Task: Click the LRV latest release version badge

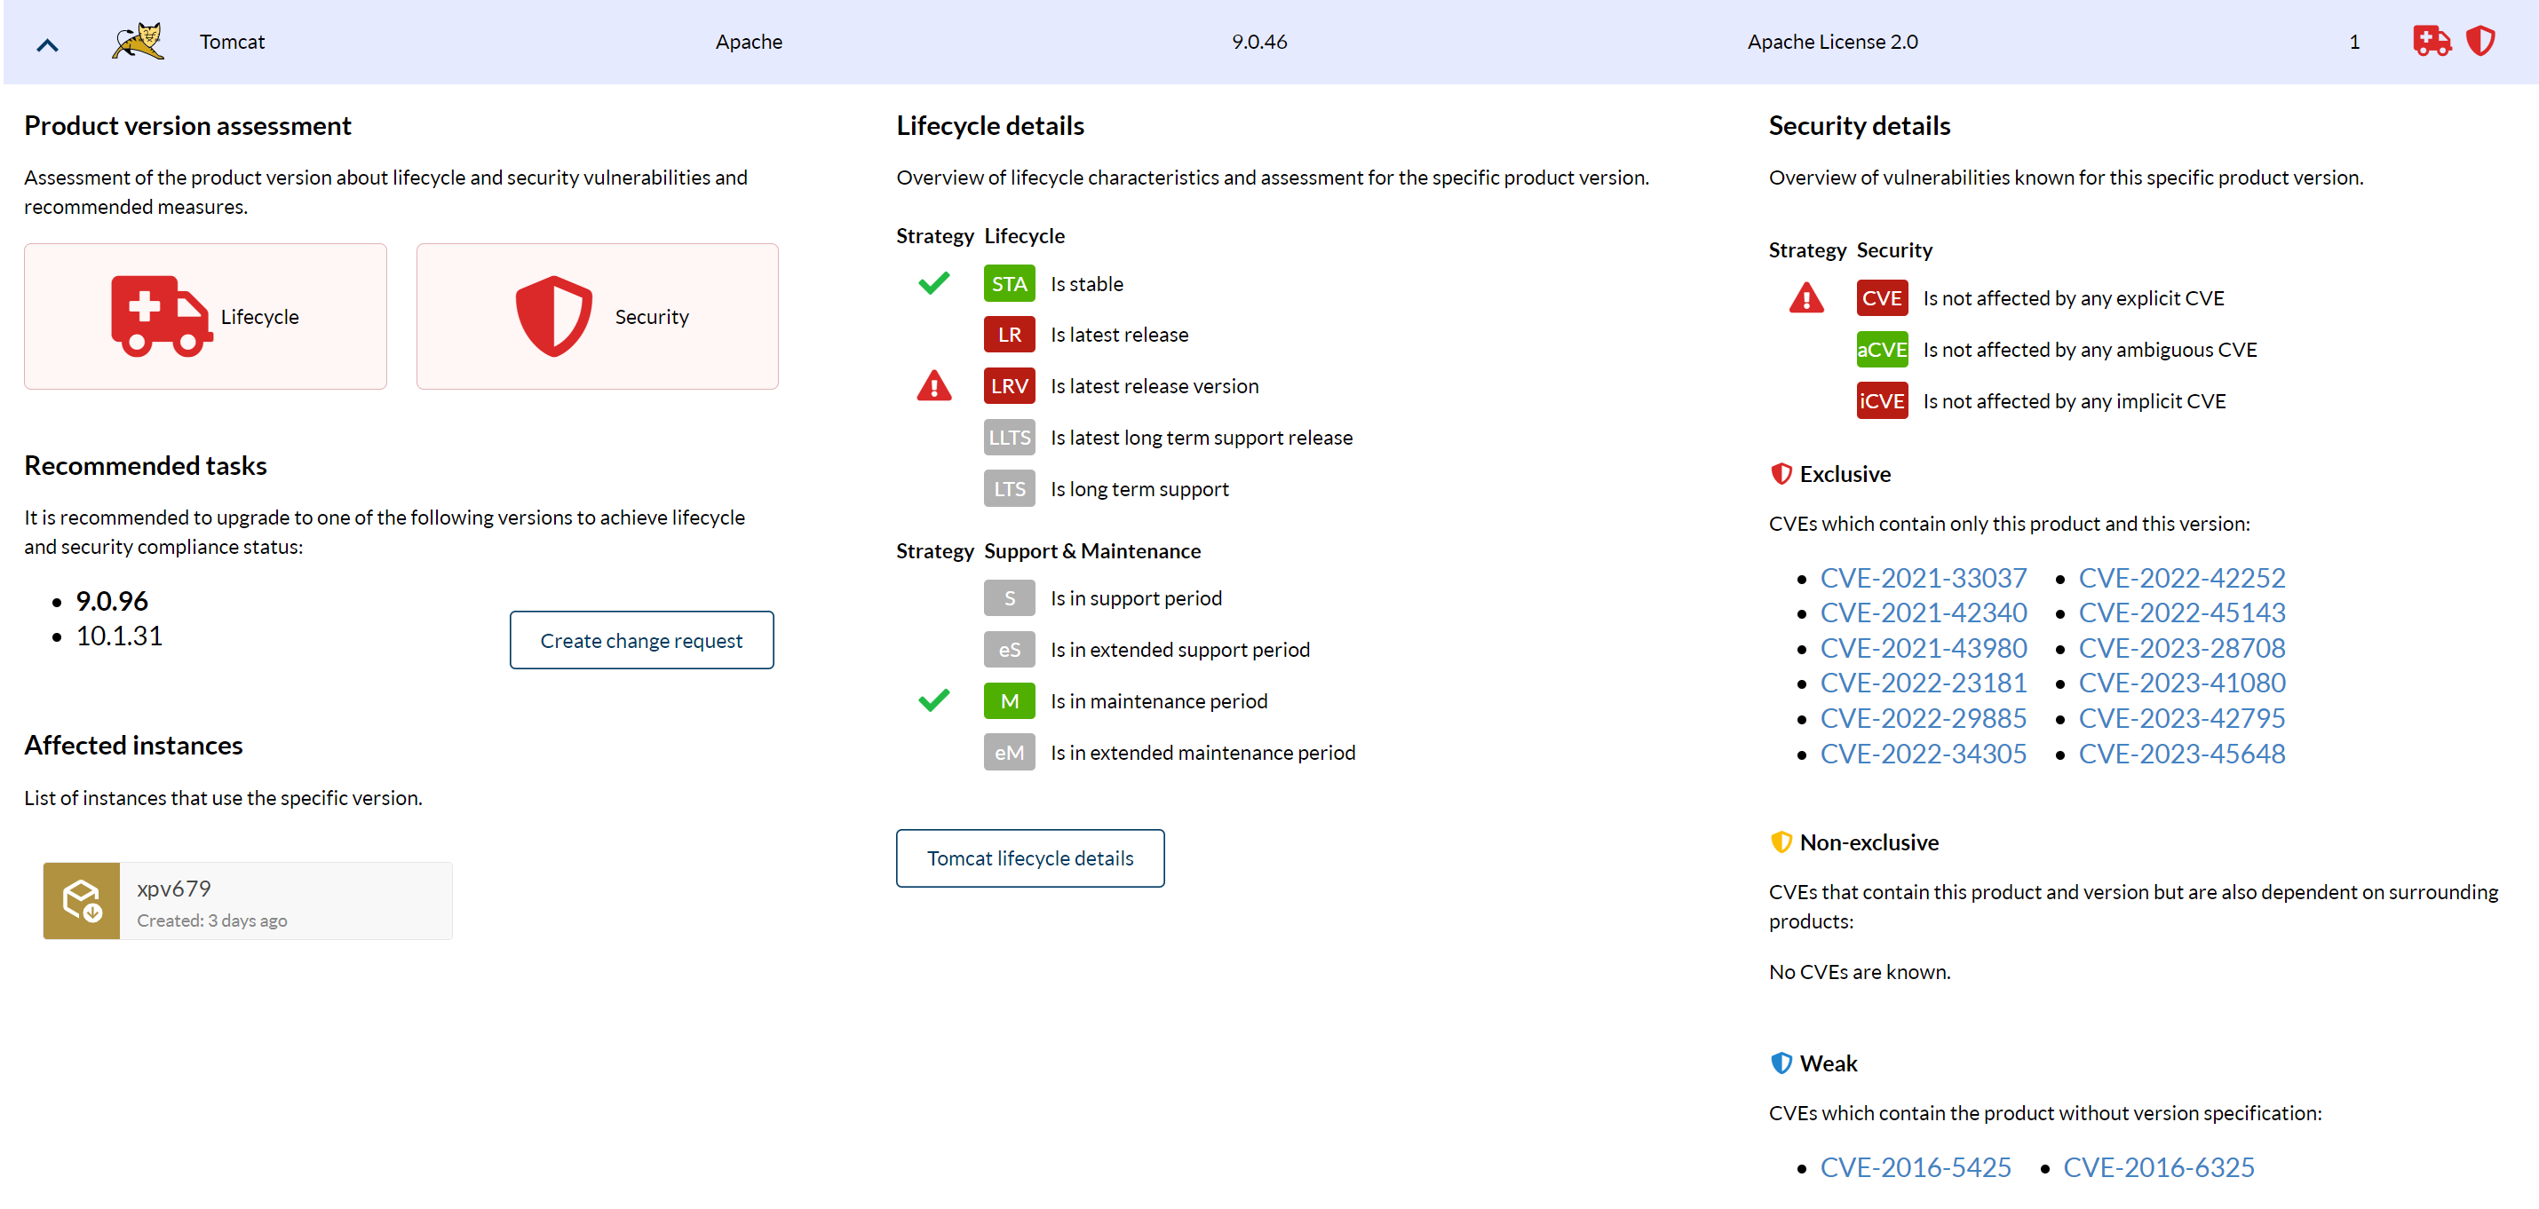Action: tap(1009, 386)
